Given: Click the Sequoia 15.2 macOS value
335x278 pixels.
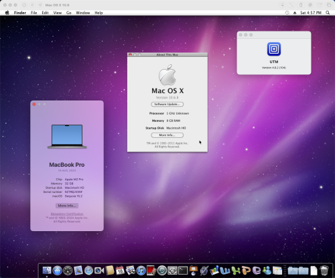Looking at the screenshot, I should pos(74,196).
